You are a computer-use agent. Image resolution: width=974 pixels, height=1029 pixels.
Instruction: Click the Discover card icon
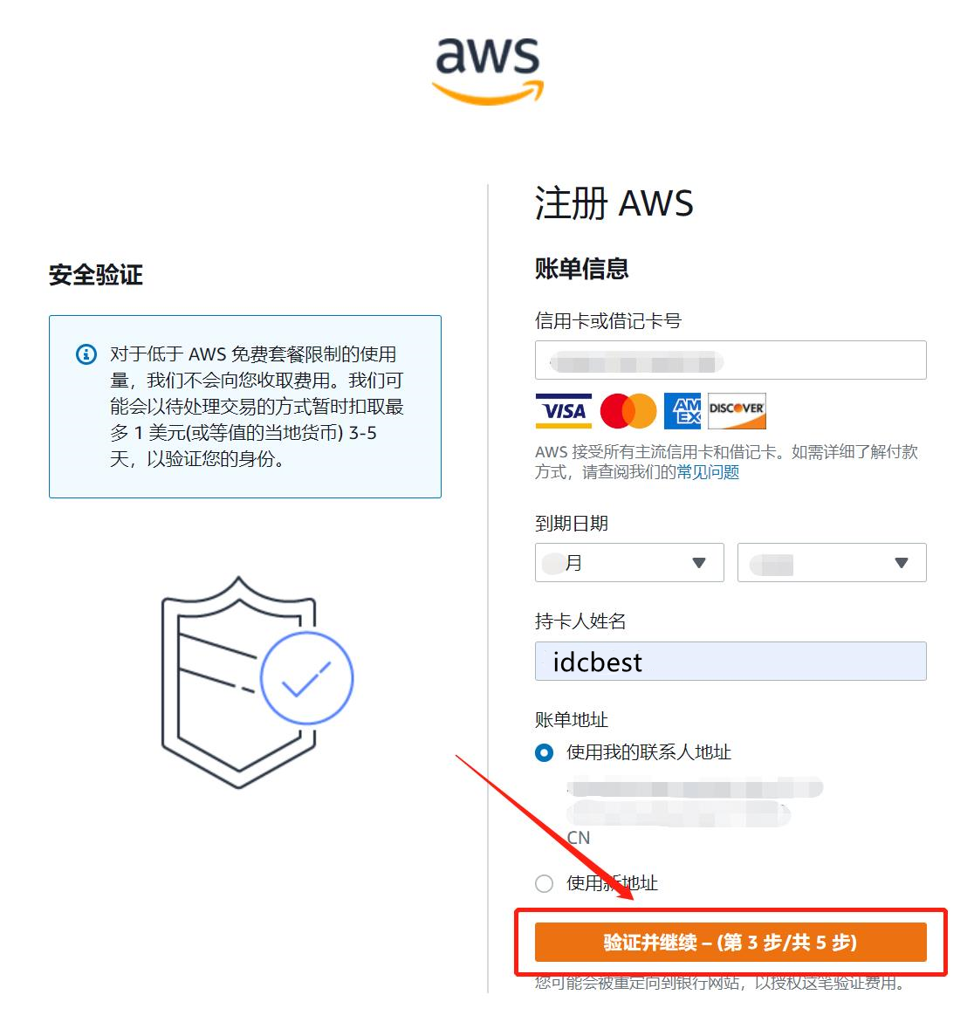pyautogui.click(x=737, y=411)
